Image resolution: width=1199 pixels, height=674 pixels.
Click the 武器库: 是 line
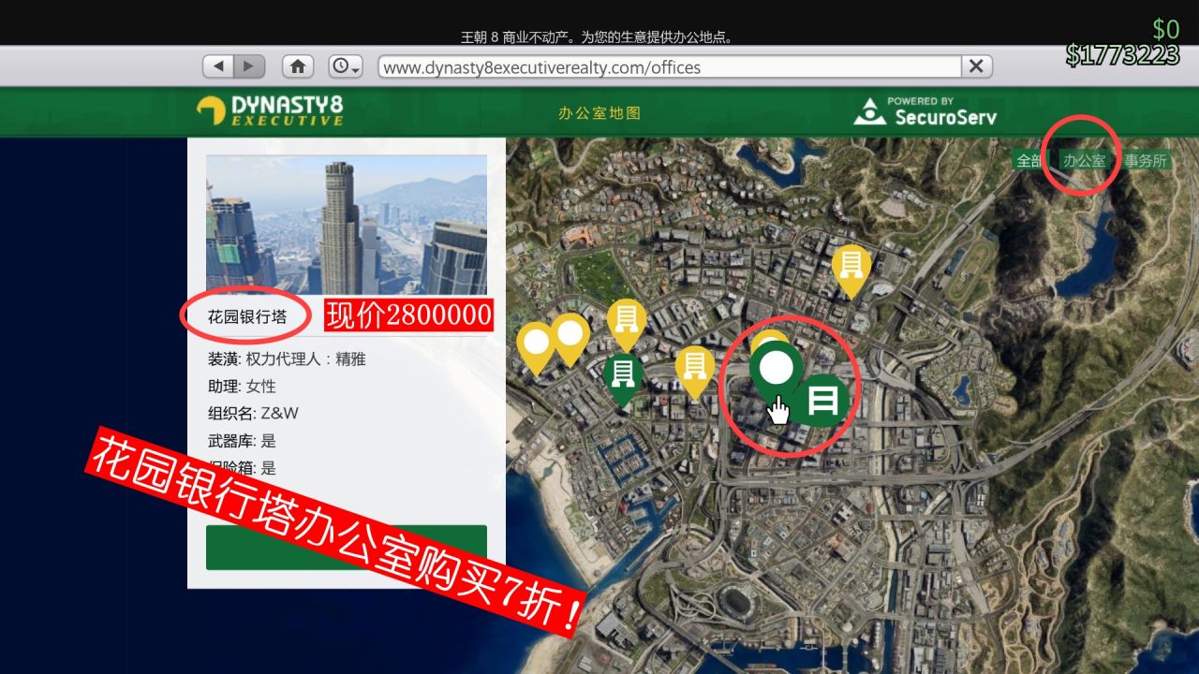pos(242,441)
